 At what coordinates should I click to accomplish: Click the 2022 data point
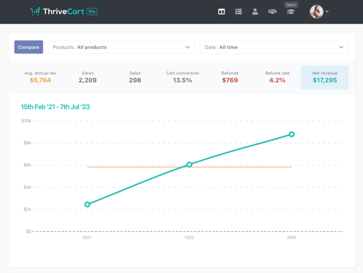point(189,164)
